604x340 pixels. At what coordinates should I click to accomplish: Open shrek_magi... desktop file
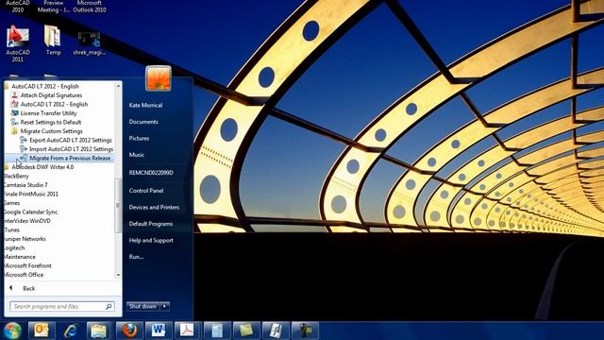click(x=89, y=43)
